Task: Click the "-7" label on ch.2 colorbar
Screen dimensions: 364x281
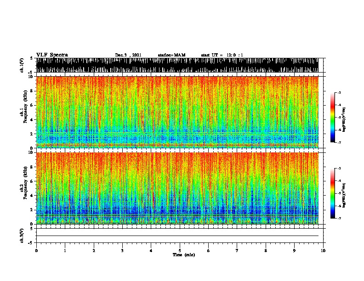Action: (339, 218)
